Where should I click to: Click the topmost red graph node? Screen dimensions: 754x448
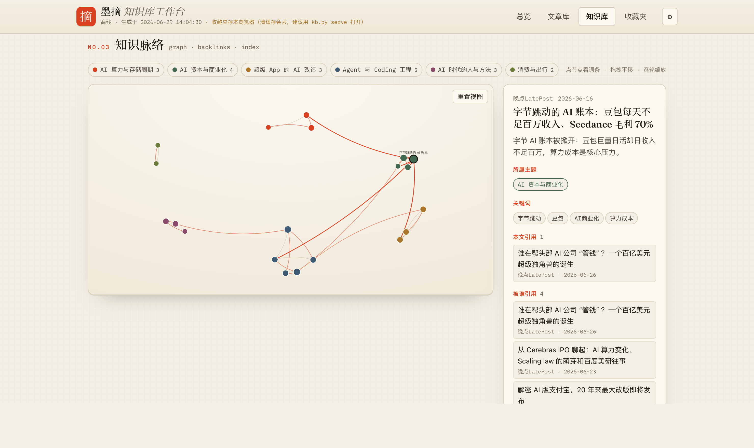[x=306, y=115]
